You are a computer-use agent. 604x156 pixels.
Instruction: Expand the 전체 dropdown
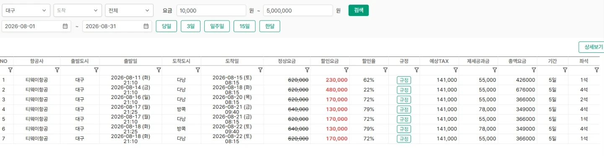click(129, 10)
